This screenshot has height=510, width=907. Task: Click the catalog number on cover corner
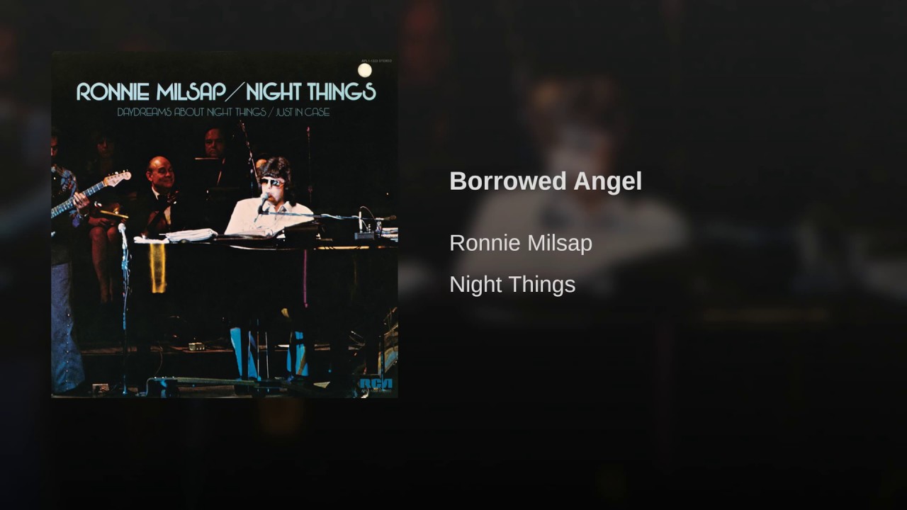377,62
